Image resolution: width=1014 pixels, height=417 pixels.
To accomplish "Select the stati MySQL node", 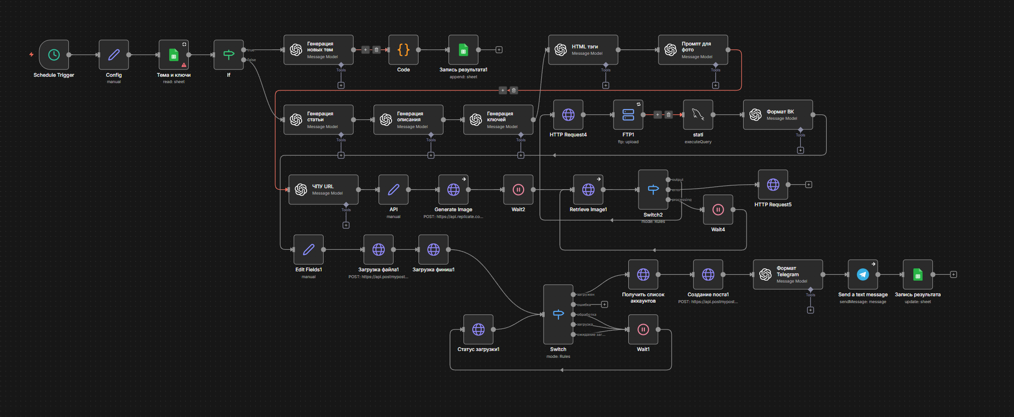I will tap(698, 115).
